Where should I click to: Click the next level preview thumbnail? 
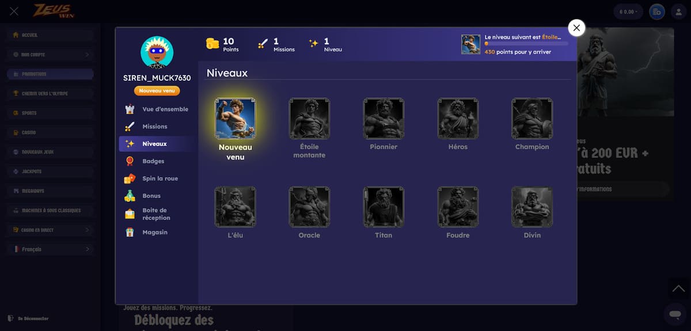(x=470, y=44)
